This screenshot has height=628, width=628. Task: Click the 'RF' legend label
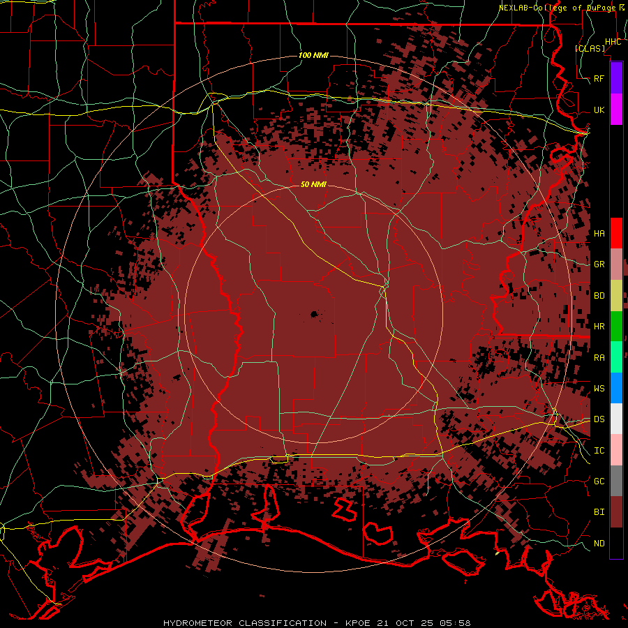pos(599,78)
